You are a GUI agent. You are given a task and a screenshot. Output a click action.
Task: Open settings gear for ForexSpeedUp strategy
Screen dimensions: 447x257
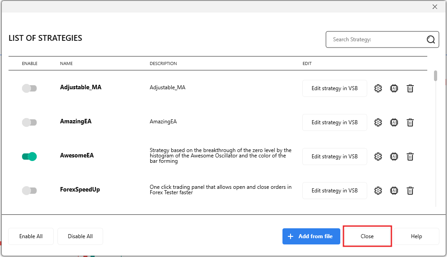pyautogui.click(x=378, y=191)
